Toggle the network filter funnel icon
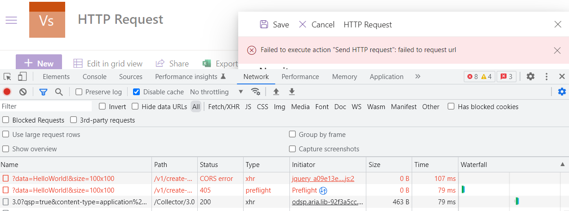The width and height of the screenshot is (569, 211). (43, 92)
